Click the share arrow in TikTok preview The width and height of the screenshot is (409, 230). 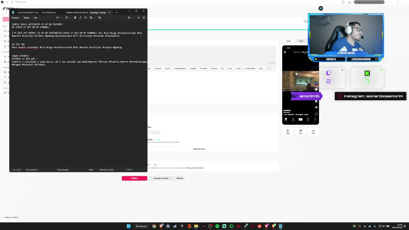pos(316,107)
